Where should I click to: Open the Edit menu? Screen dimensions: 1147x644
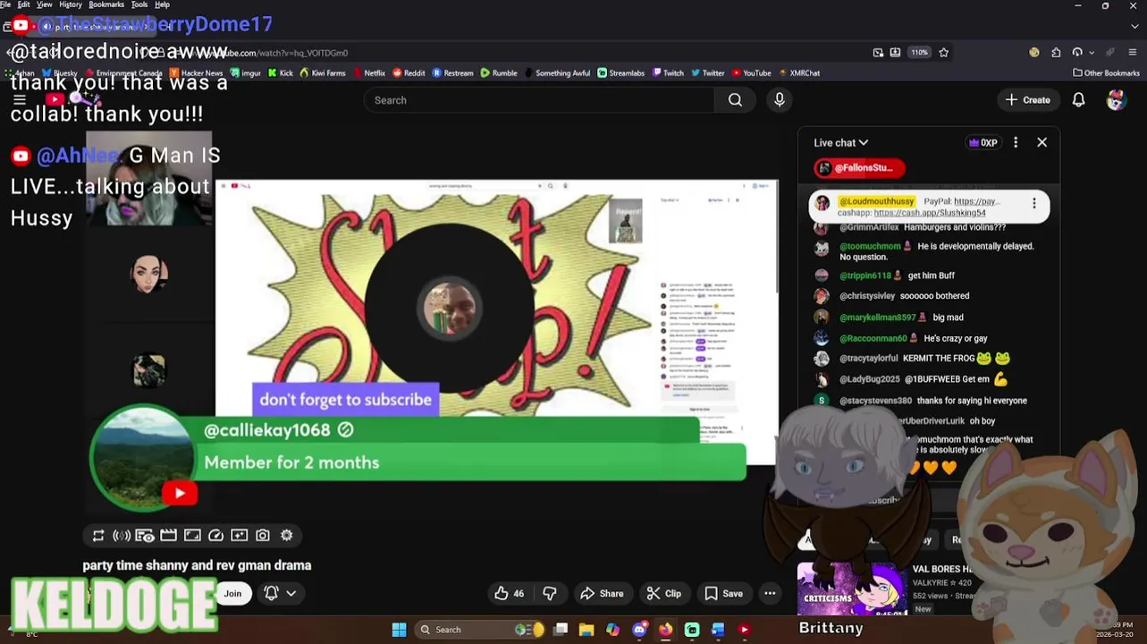pos(23,4)
